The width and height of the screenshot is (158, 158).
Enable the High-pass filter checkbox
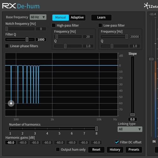54,25
